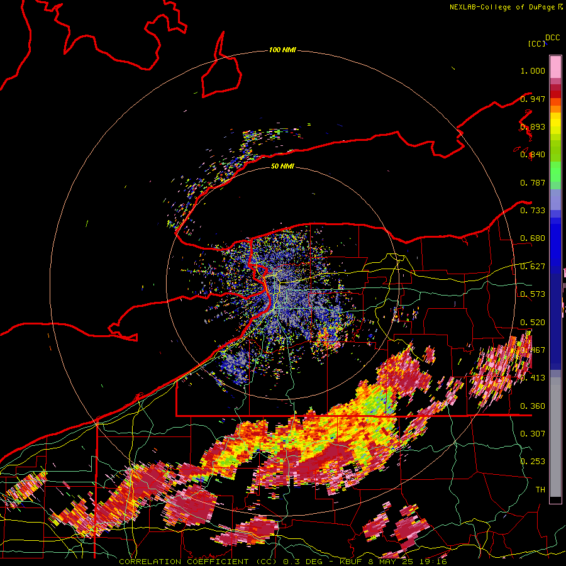The image size is (566, 566).
Task: Select the 0.787 scale value
Action: point(533,182)
